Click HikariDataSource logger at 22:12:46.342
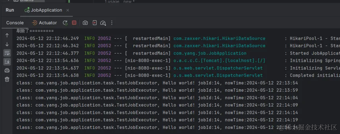The height and width of the screenshot is (134, 340). click(x=219, y=46)
